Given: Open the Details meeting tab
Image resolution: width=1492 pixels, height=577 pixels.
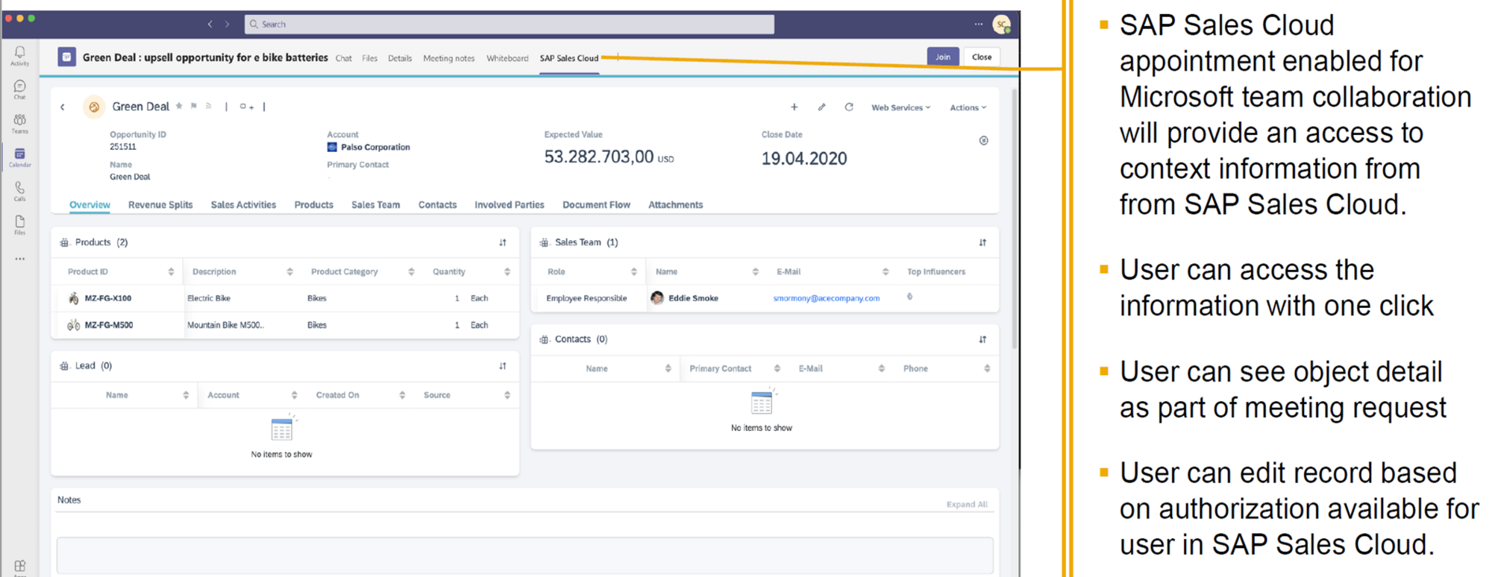Looking at the screenshot, I should 400,58.
